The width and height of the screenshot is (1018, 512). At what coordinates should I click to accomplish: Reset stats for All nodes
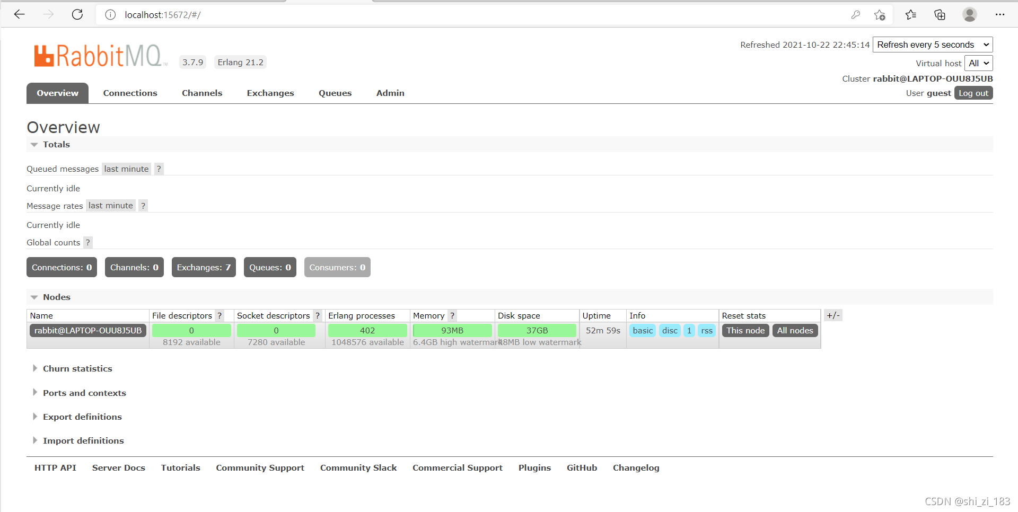point(795,330)
